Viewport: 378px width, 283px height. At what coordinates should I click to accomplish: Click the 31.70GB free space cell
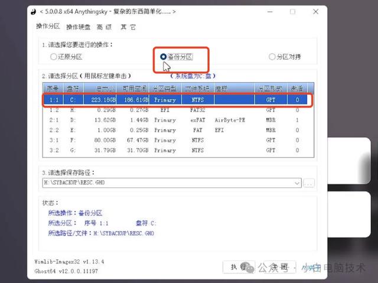(138, 151)
